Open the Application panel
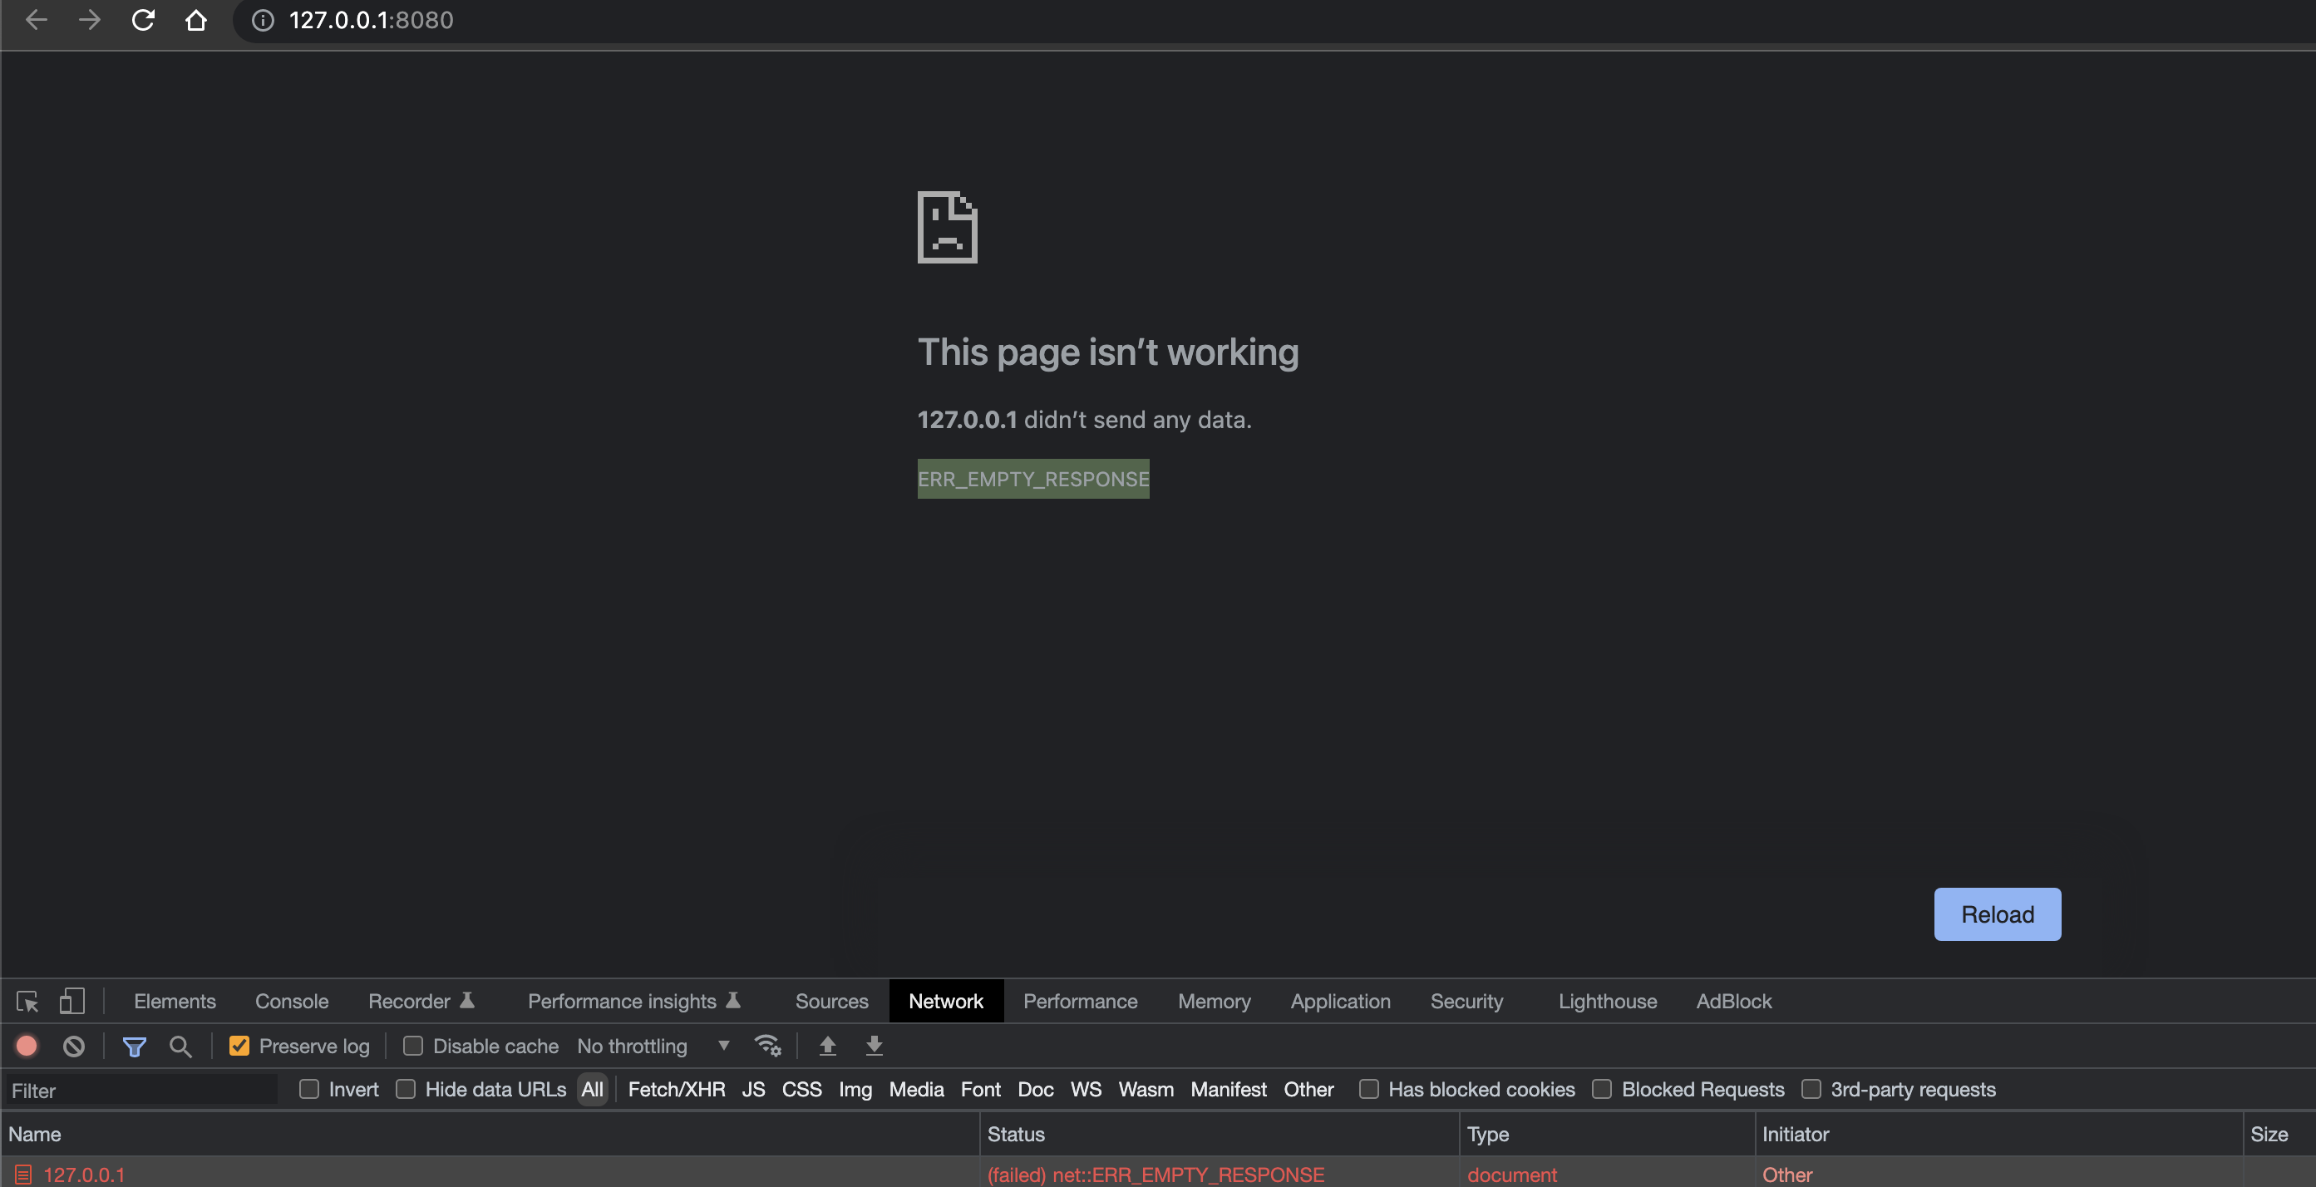 [1339, 1001]
